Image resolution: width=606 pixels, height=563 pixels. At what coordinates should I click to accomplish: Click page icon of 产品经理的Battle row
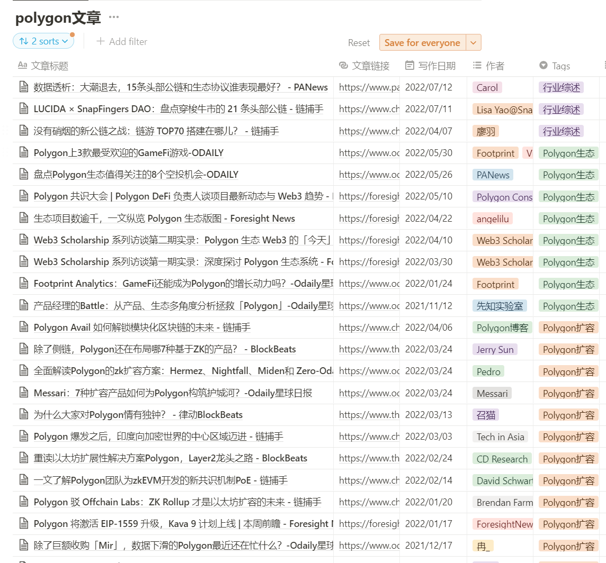pyautogui.click(x=24, y=305)
